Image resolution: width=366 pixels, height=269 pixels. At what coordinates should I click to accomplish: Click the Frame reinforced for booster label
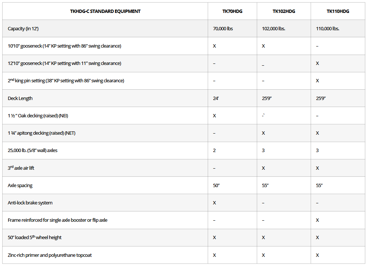pos(58,220)
